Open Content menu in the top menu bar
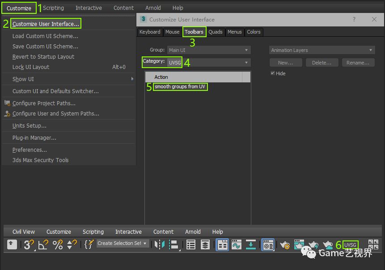This screenshot has height=270, width=385. (x=123, y=8)
